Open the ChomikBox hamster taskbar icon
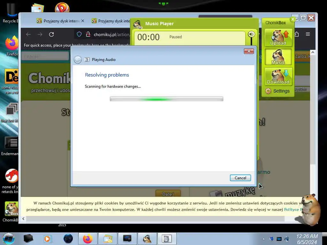 tap(147, 239)
